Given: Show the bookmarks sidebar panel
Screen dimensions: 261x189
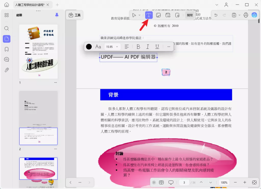Looking at the screenshot, I should click(7, 49).
